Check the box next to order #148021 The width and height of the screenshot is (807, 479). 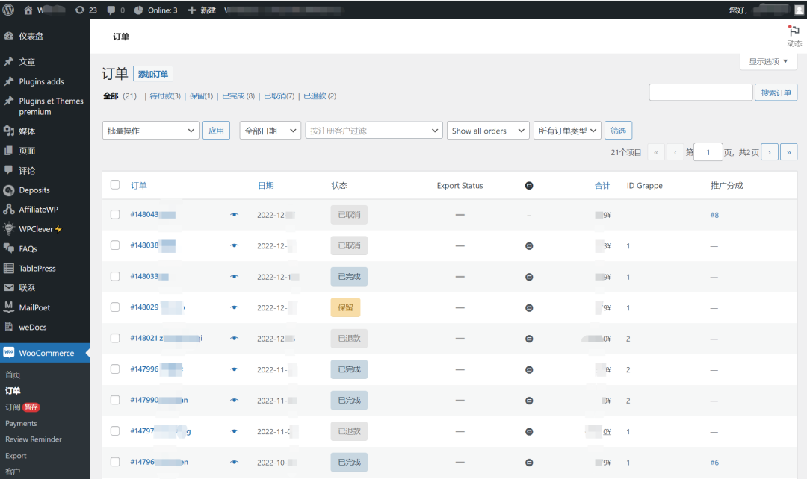pyautogui.click(x=115, y=338)
